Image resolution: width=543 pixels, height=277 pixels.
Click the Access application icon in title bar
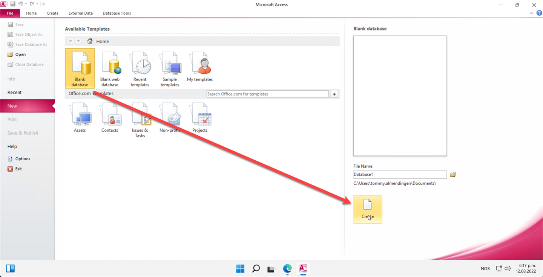pos(3,4)
